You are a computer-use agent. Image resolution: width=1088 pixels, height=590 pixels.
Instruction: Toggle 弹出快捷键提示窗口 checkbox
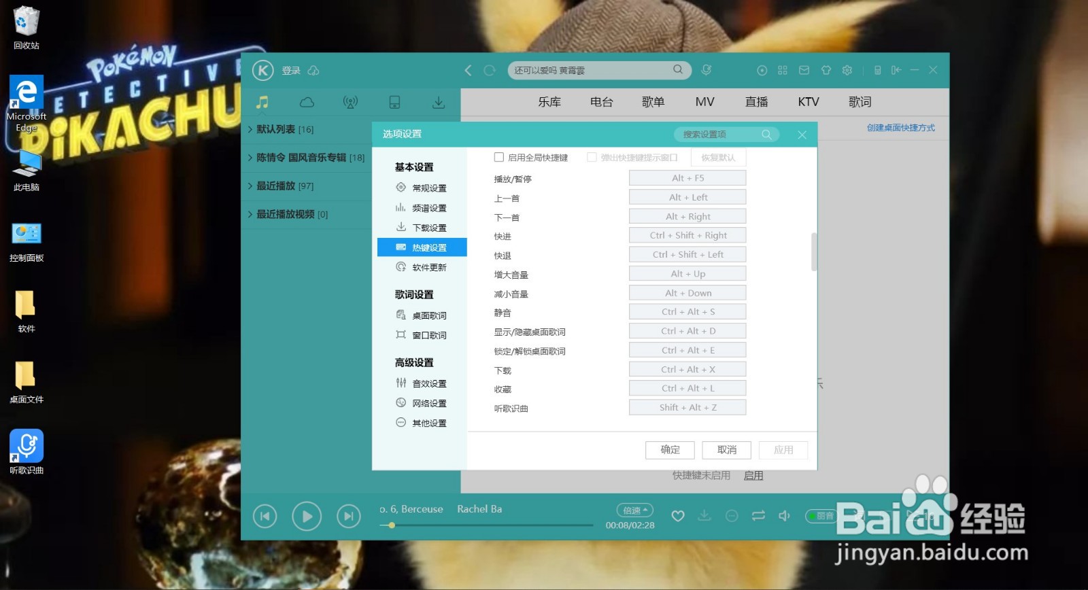tap(592, 157)
